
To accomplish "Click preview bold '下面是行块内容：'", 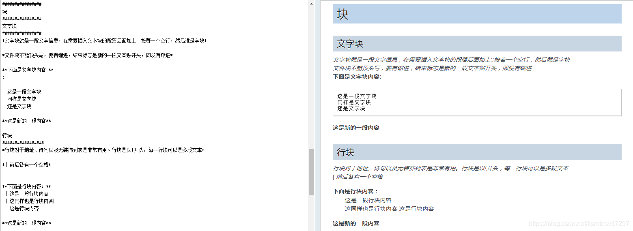I will (356, 191).
